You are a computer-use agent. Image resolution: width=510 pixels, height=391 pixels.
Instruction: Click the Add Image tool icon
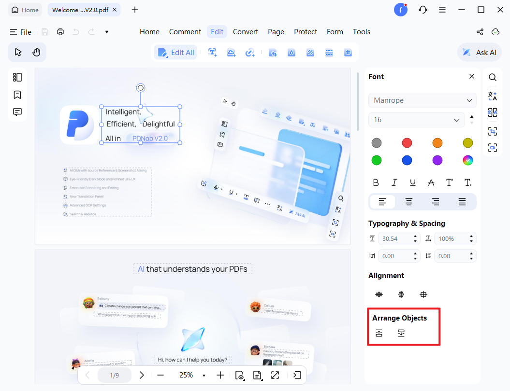(x=231, y=52)
